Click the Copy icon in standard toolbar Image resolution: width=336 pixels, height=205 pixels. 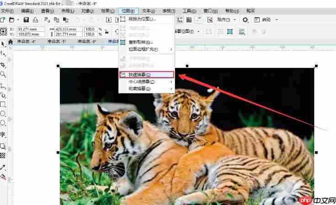(56, 20)
